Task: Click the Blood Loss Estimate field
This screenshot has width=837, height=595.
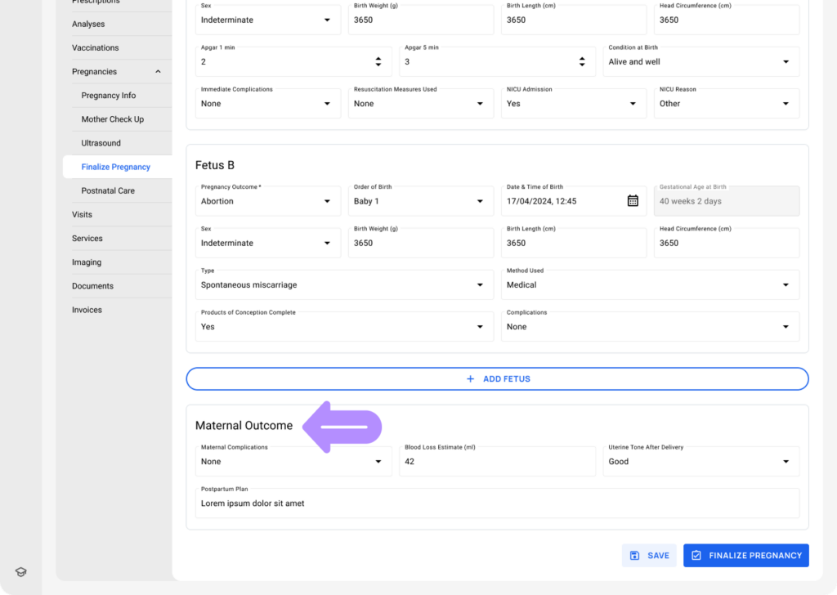Action: (x=497, y=462)
